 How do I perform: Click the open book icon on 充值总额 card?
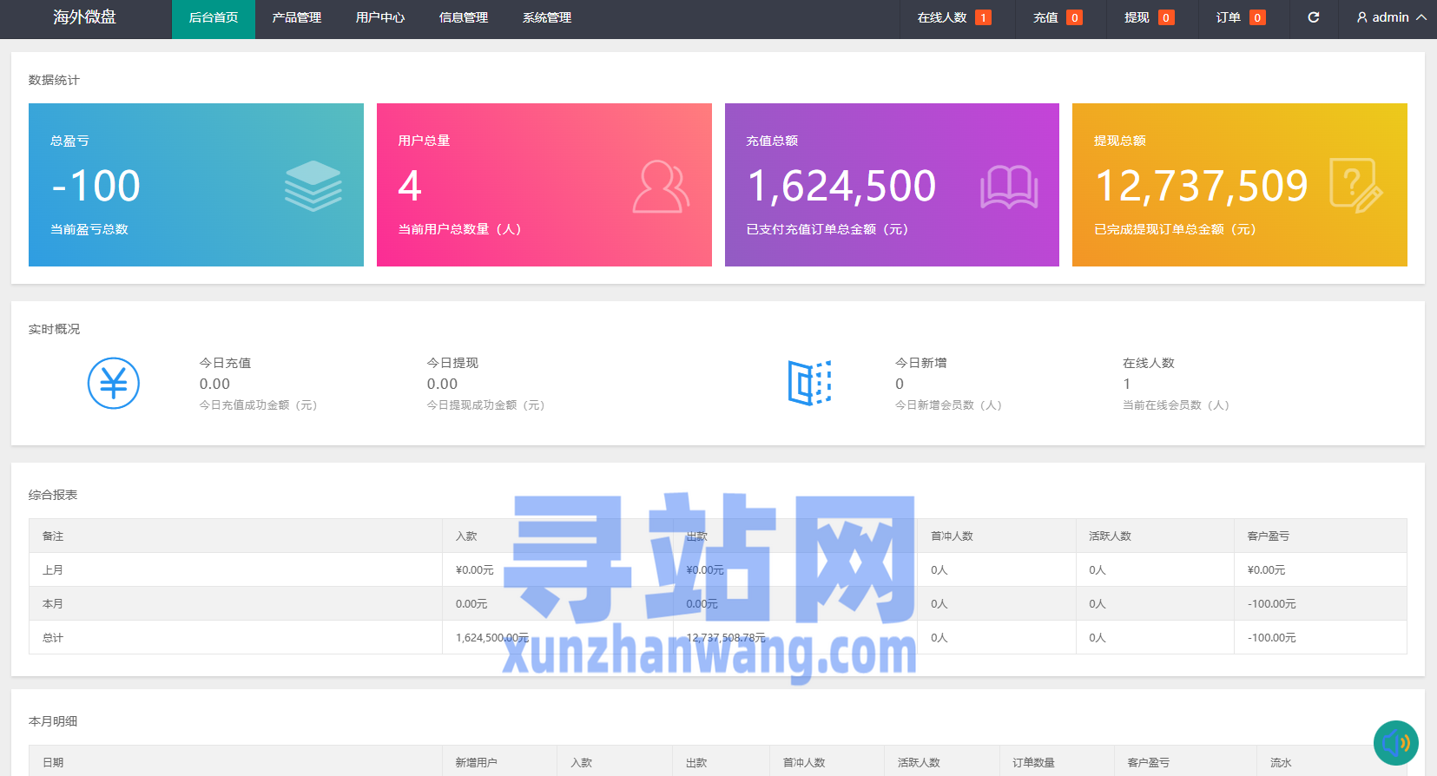click(x=1009, y=187)
